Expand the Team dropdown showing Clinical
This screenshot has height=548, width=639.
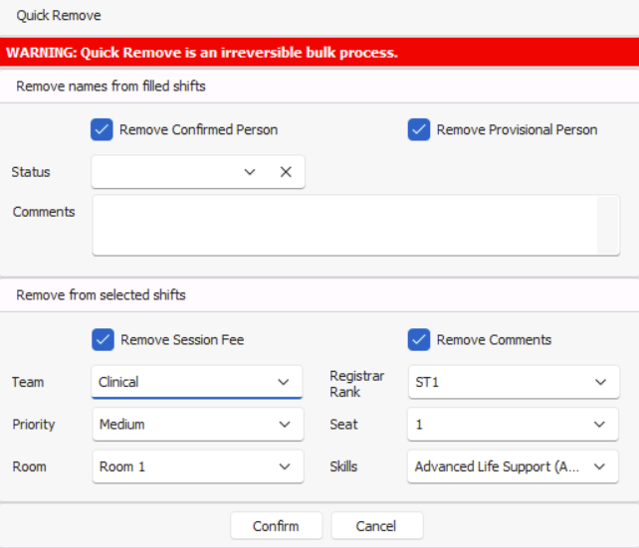[x=197, y=382]
